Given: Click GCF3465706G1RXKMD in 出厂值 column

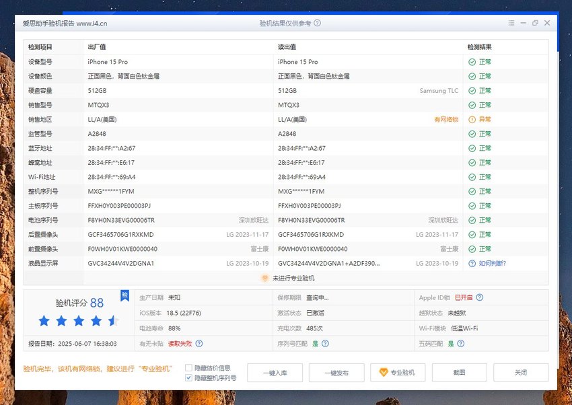Looking at the screenshot, I should (120, 235).
